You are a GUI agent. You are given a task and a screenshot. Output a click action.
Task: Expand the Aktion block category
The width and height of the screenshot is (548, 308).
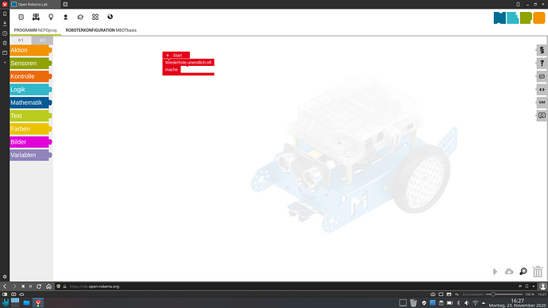click(30, 50)
